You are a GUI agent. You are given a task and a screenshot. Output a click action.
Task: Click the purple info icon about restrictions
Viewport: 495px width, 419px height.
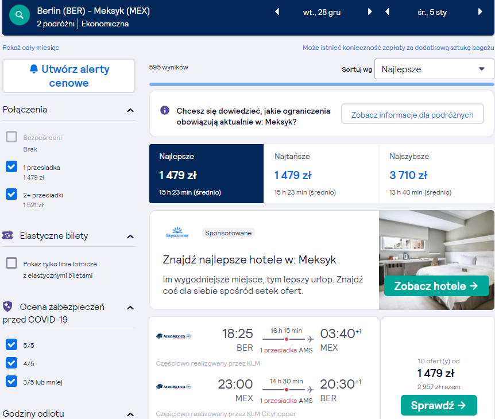pyautogui.click(x=164, y=110)
